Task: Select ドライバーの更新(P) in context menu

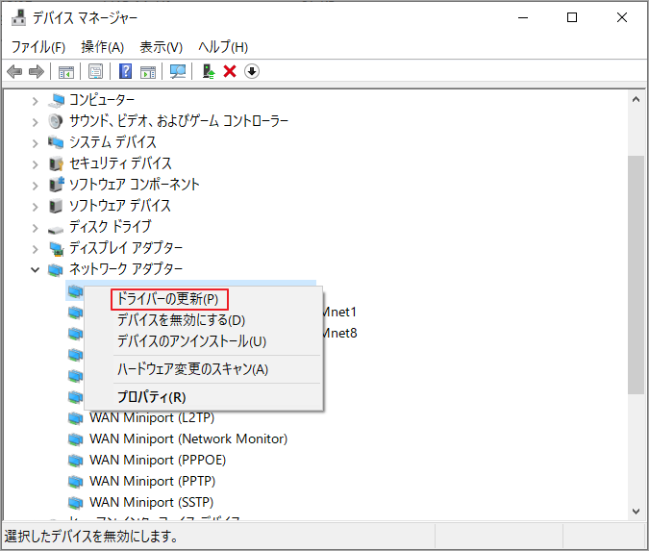Action: (167, 299)
